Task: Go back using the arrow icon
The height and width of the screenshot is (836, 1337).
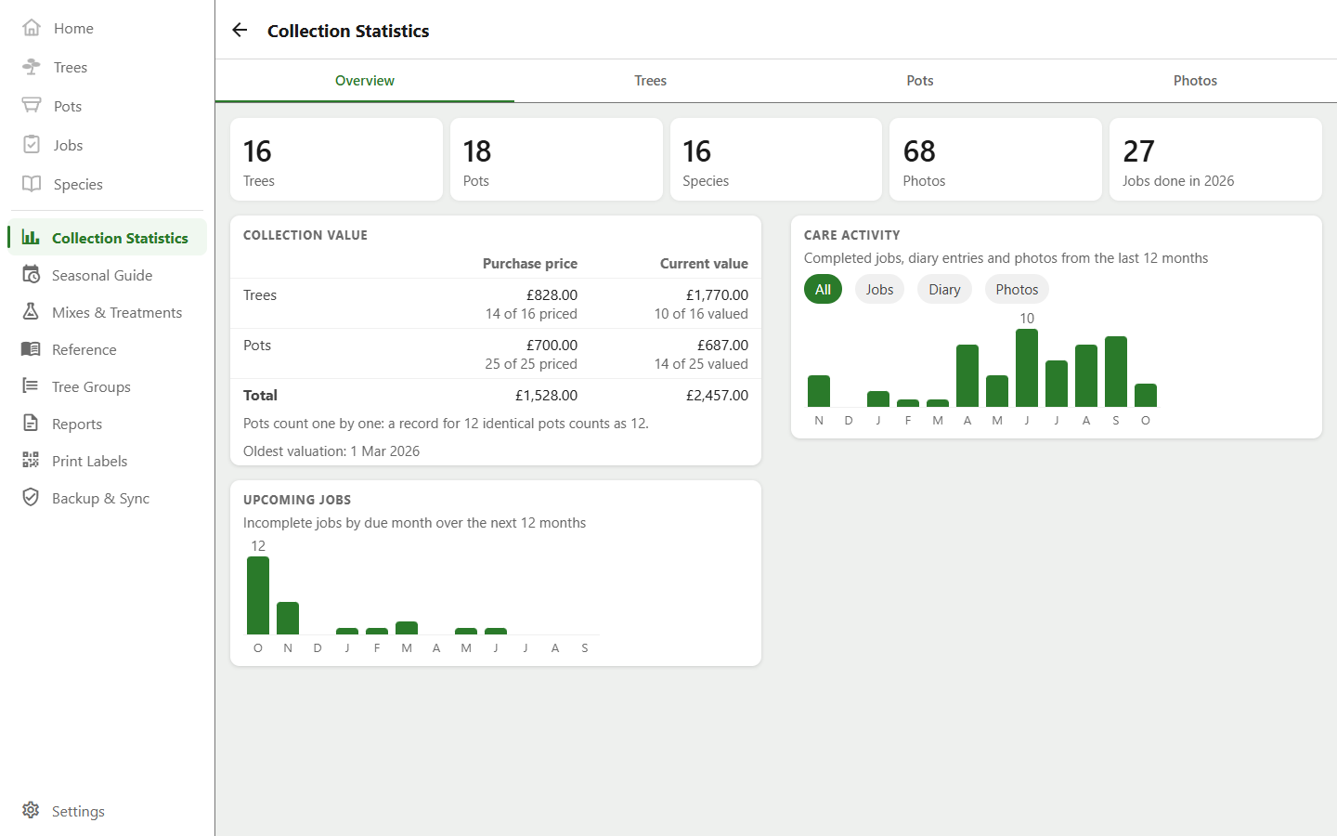Action: click(x=240, y=30)
